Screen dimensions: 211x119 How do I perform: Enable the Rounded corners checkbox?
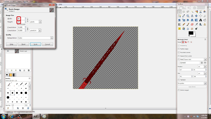click(179, 52)
